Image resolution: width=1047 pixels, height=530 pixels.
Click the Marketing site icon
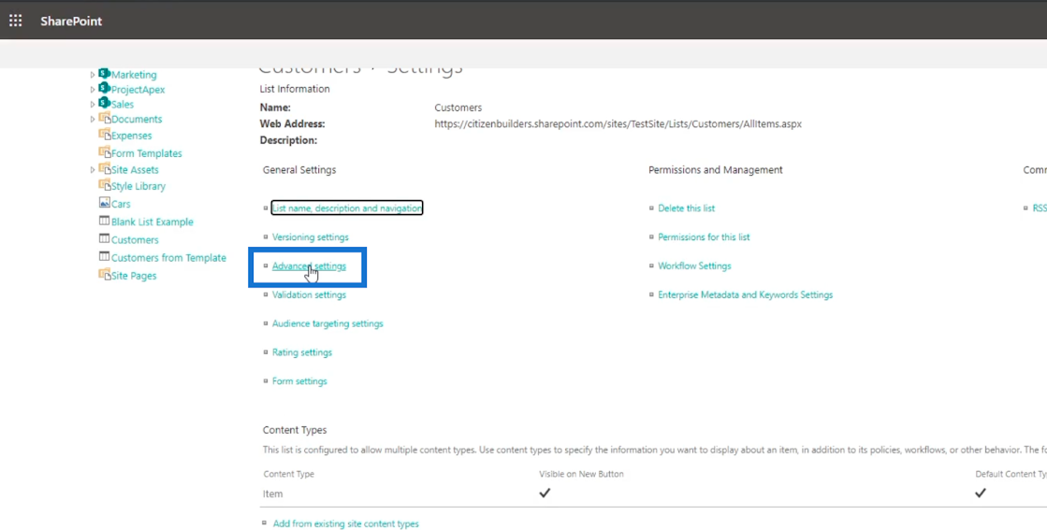pyautogui.click(x=104, y=73)
